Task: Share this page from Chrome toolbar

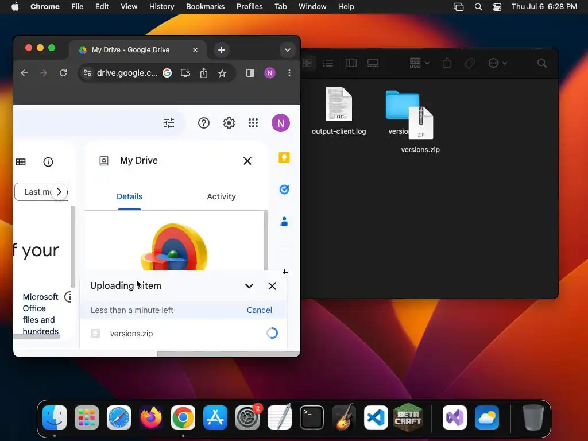Action: point(204,73)
